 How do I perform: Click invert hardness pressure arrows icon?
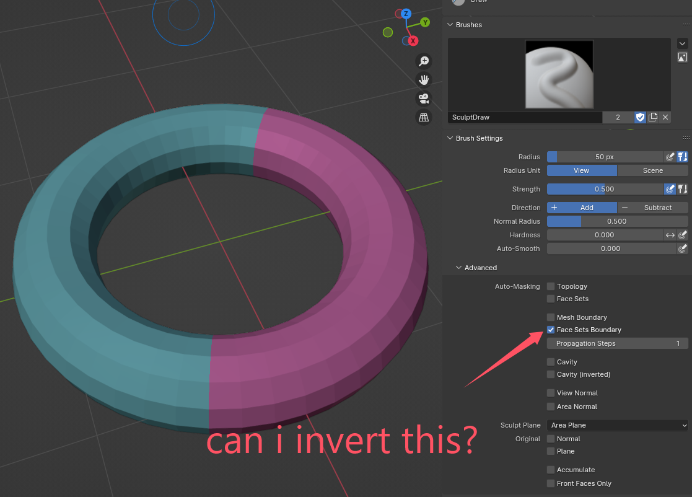[670, 235]
